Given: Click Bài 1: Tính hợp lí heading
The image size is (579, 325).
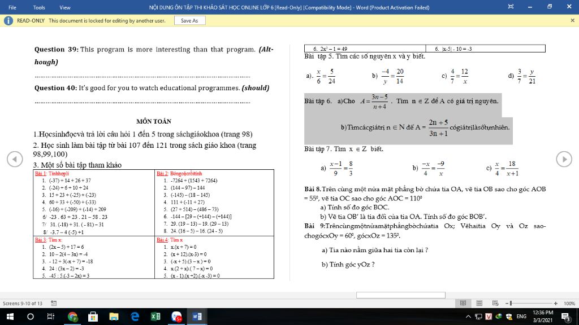Looking at the screenshot, I should pos(51,174).
